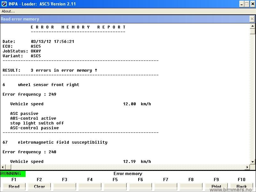The height and width of the screenshot is (192, 256).
Task: Click the F9 Print button
Action: [x=216, y=187]
